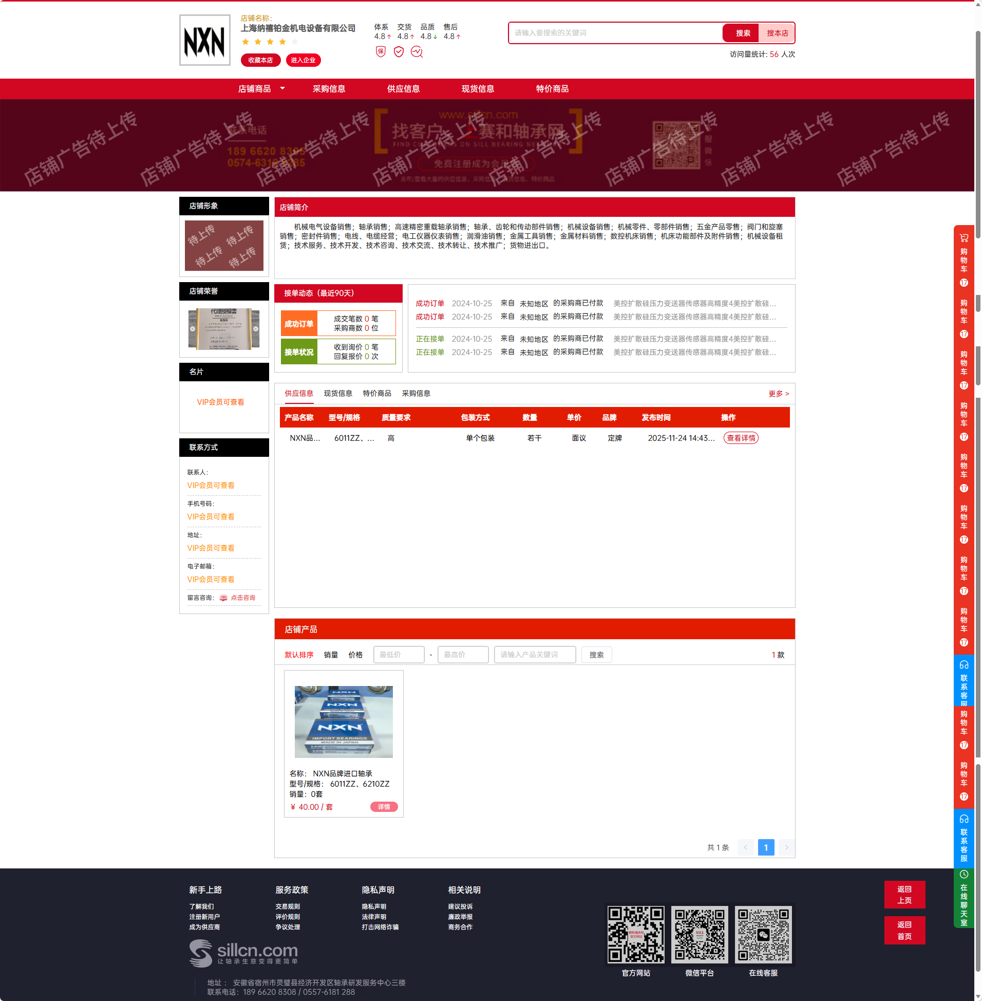
Task: Expand the 更多 > link
Action: [778, 394]
